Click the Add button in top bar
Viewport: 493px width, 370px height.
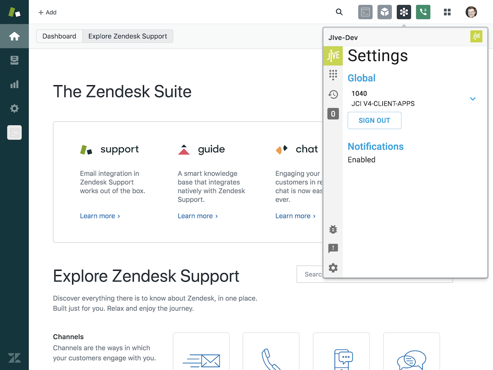(x=47, y=12)
